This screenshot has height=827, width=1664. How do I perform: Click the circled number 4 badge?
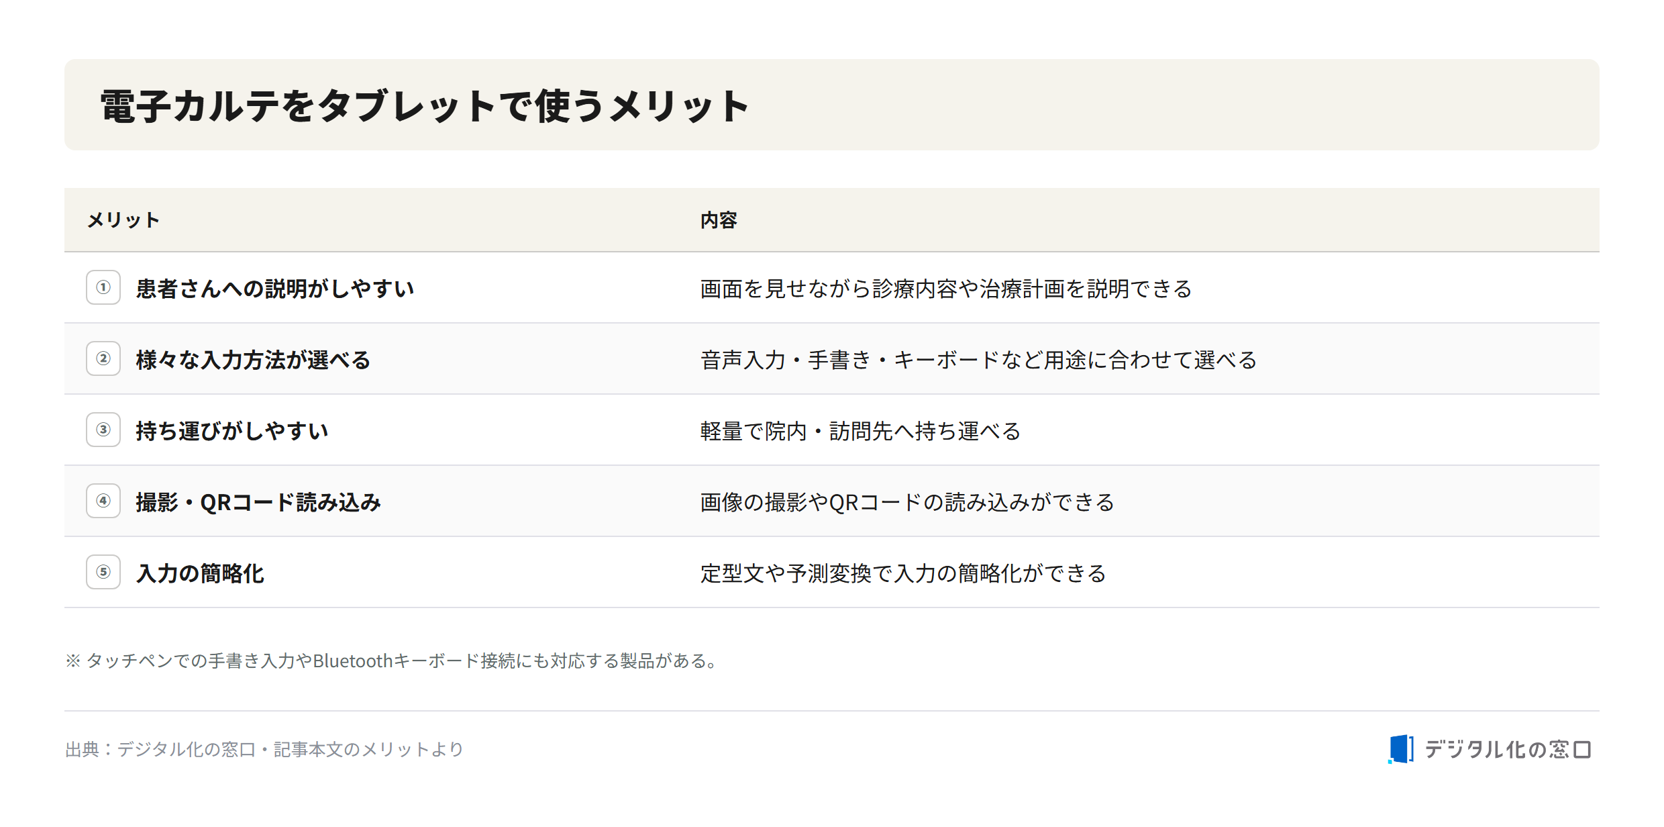(x=103, y=501)
